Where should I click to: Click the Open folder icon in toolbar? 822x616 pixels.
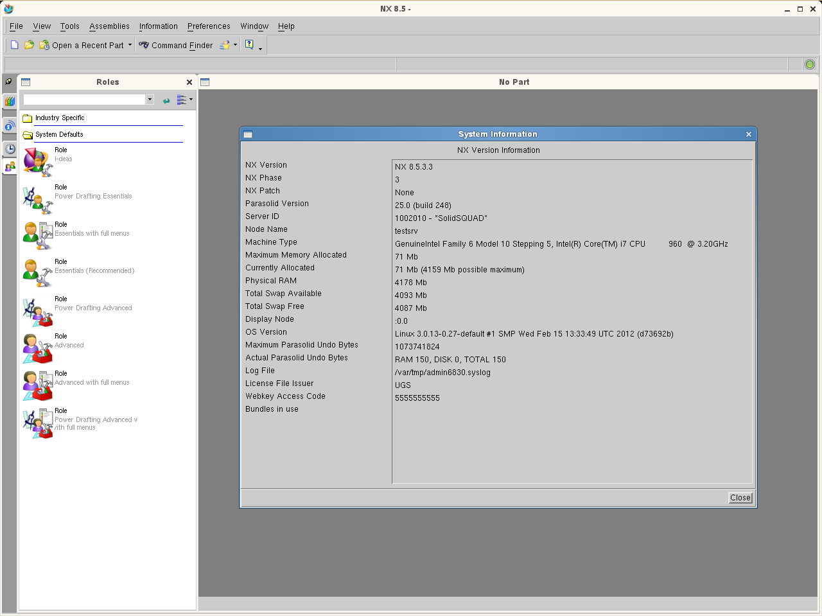29,45
